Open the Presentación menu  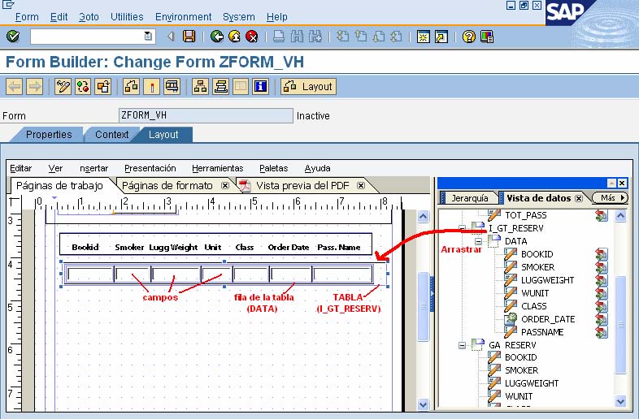[150, 168]
